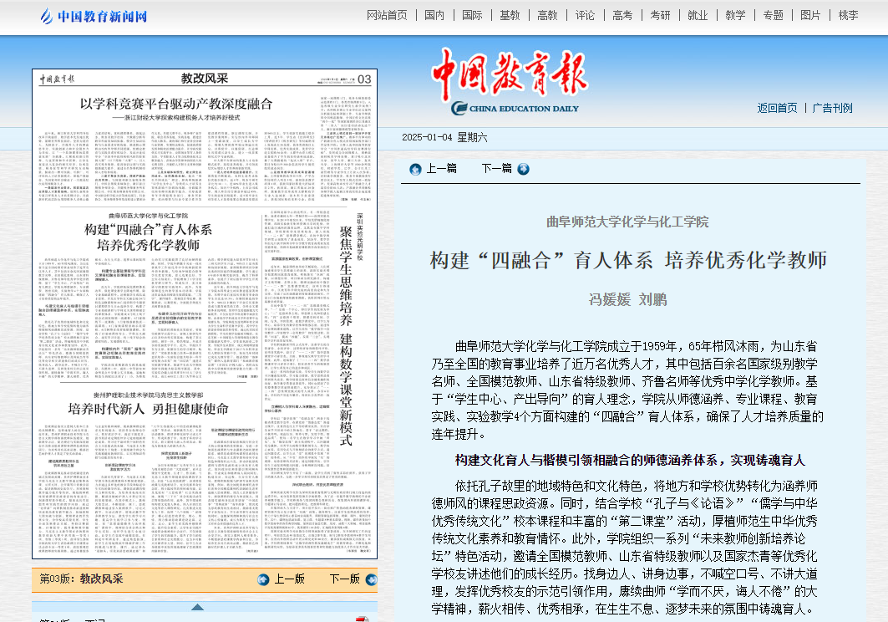Viewport: 888px width, 622px height.
Task: Select the 高教 navigation item
Action: point(547,15)
